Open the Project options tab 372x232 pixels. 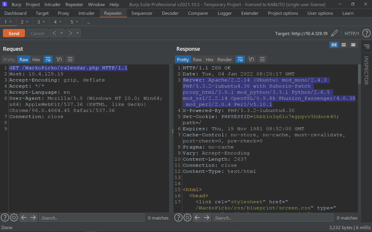[283, 13]
